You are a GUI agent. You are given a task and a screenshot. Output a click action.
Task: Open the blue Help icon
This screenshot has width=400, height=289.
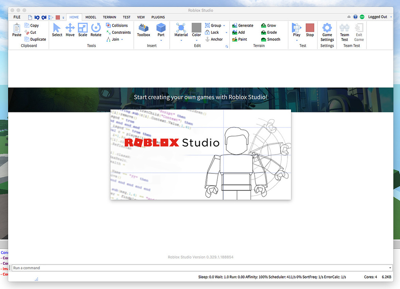coord(355,17)
